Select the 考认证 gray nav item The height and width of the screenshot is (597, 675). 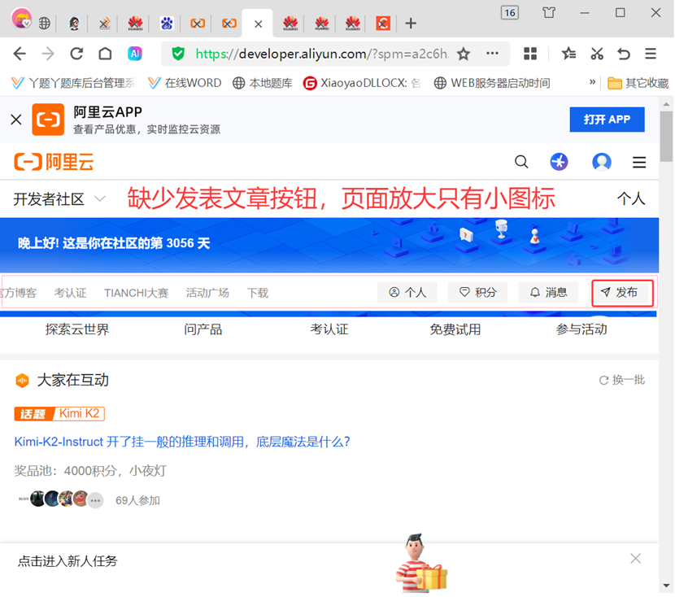[70, 293]
